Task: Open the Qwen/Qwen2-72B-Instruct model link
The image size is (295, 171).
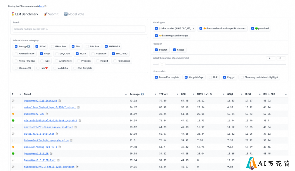Action: [x=40, y=101]
